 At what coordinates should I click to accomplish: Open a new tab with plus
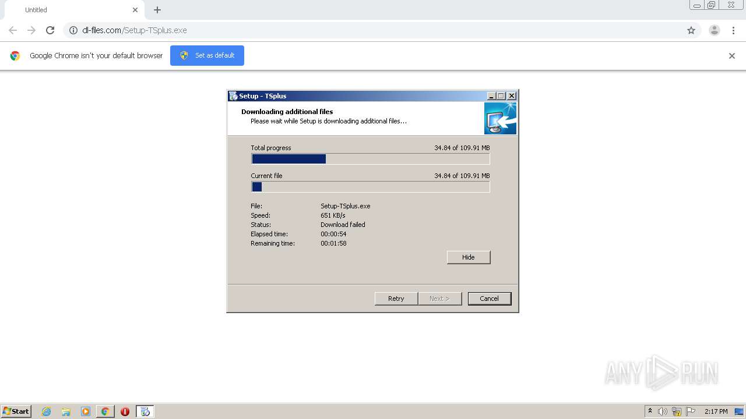[x=157, y=10]
